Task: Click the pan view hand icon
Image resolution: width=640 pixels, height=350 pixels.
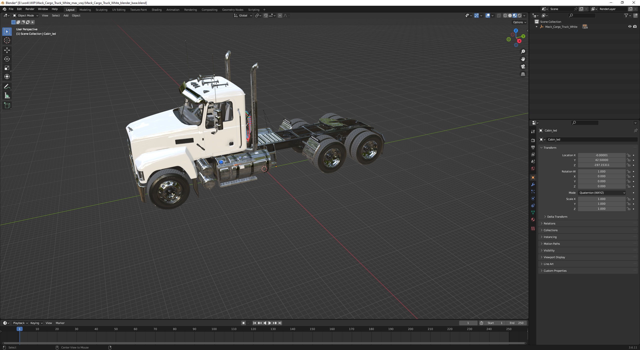Action: tap(523, 59)
